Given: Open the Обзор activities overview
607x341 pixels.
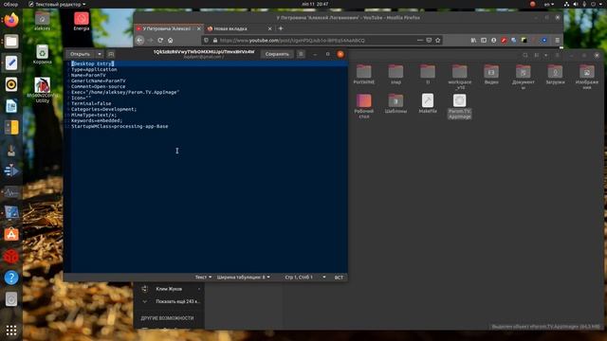Looking at the screenshot, I should 10,4.
